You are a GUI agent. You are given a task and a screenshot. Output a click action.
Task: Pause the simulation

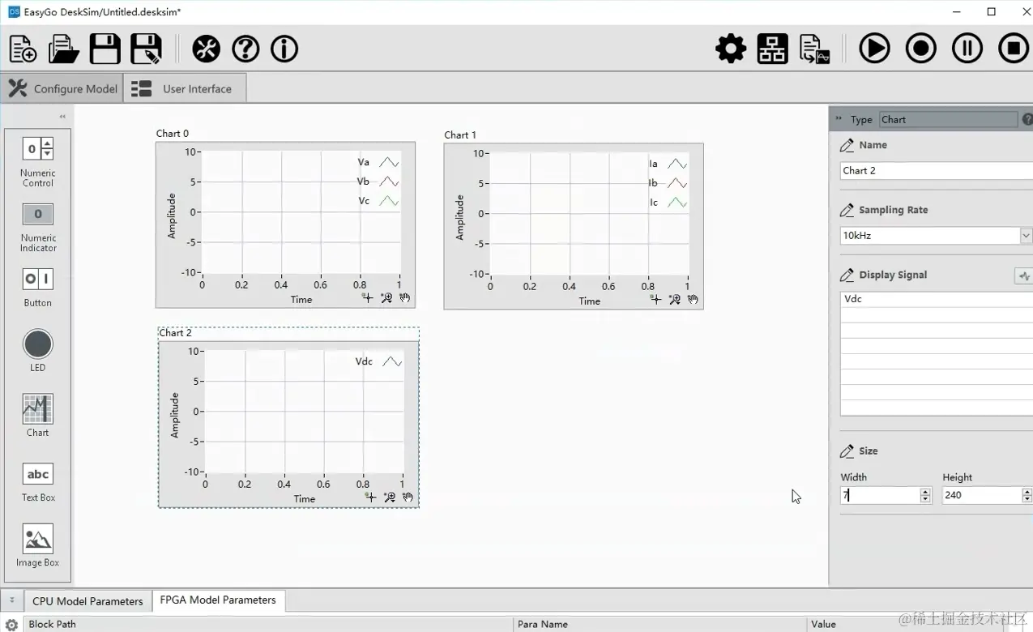(x=967, y=49)
